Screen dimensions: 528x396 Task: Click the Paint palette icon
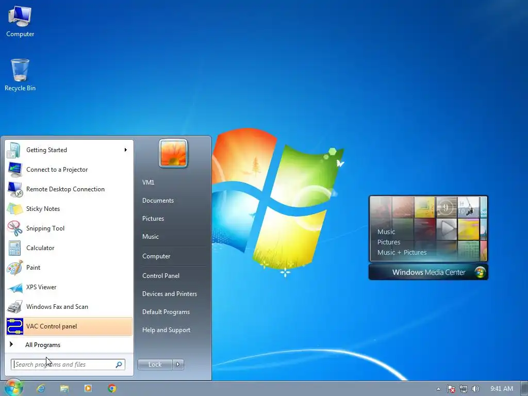point(15,268)
